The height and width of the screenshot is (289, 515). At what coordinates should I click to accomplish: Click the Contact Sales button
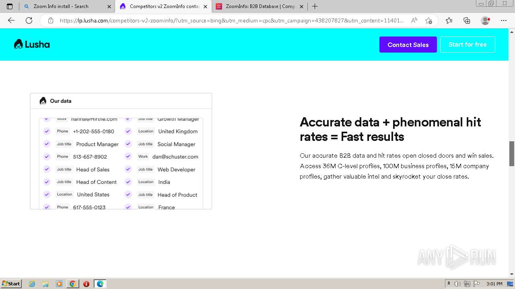pyautogui.click(x=408, y=45)
